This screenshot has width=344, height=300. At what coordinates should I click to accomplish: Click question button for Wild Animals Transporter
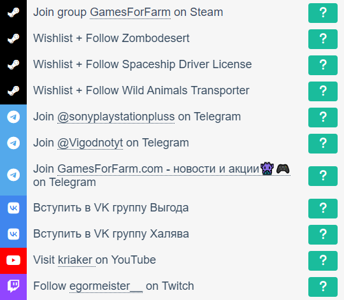pos(323,91)
